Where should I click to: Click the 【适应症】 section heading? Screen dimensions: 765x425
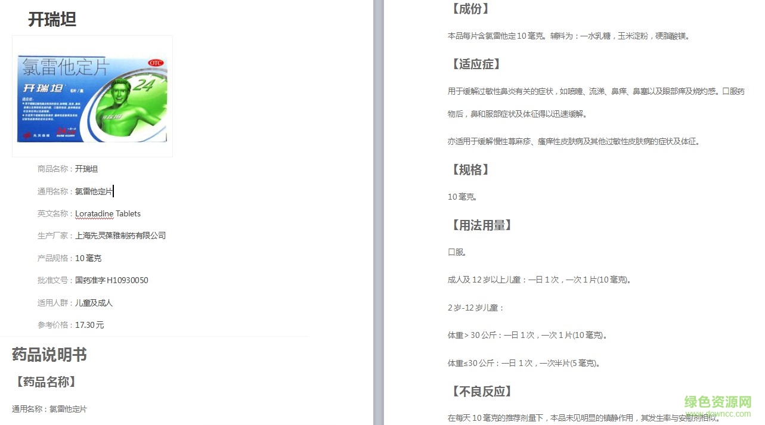click(x=475, y=64)
